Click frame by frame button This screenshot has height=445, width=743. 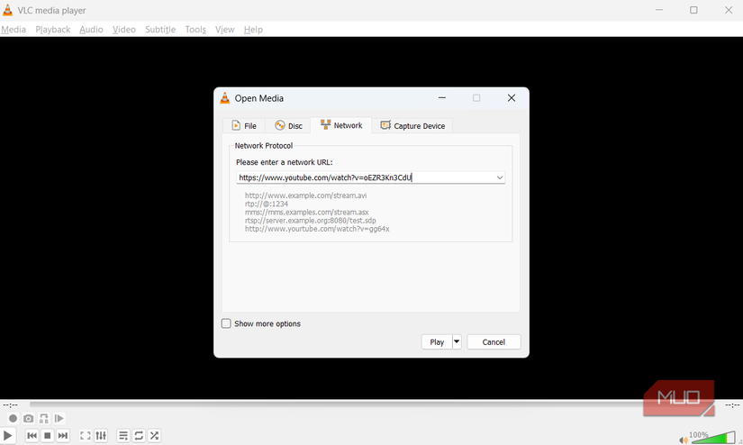coord(59,419)
